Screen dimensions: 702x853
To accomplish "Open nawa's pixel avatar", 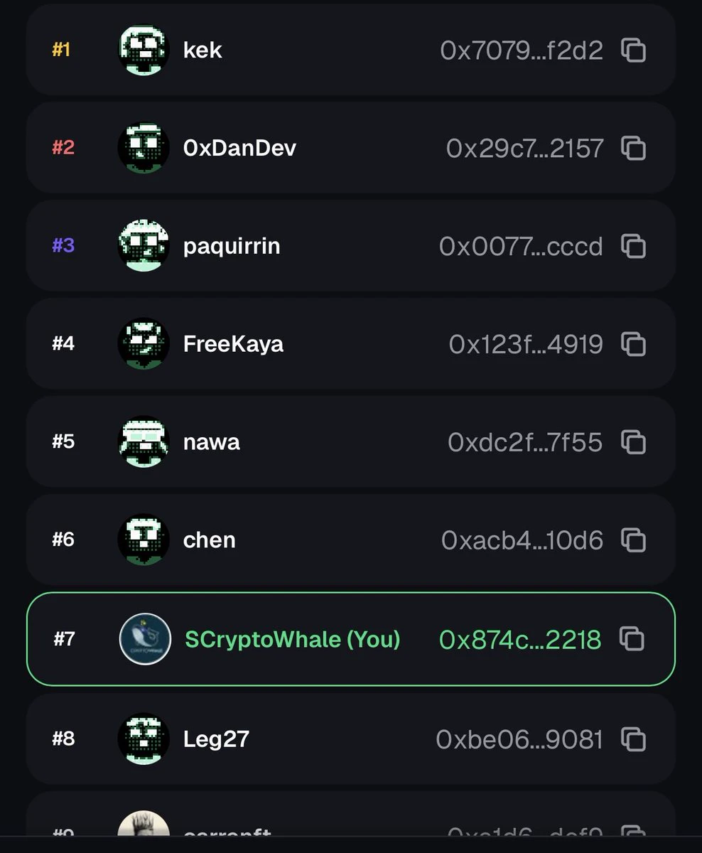I will (144, 442).
